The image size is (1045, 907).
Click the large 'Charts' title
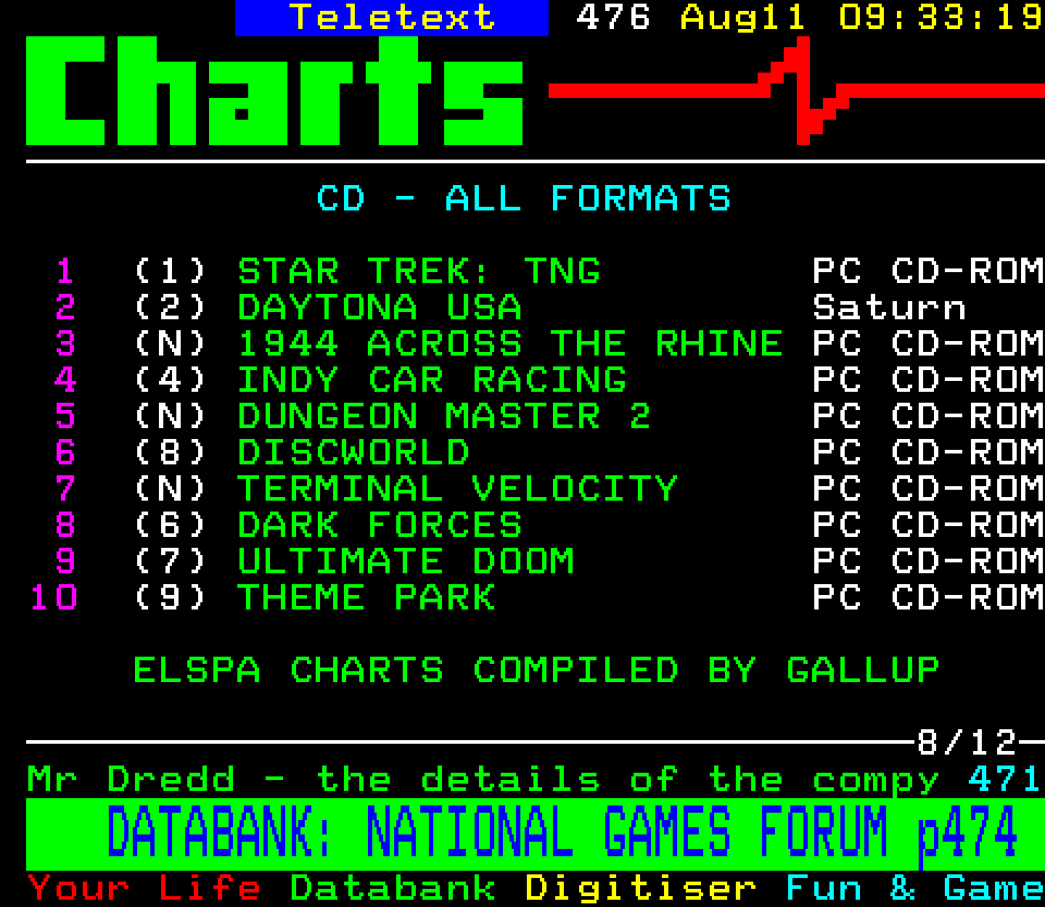pos(275,91)
